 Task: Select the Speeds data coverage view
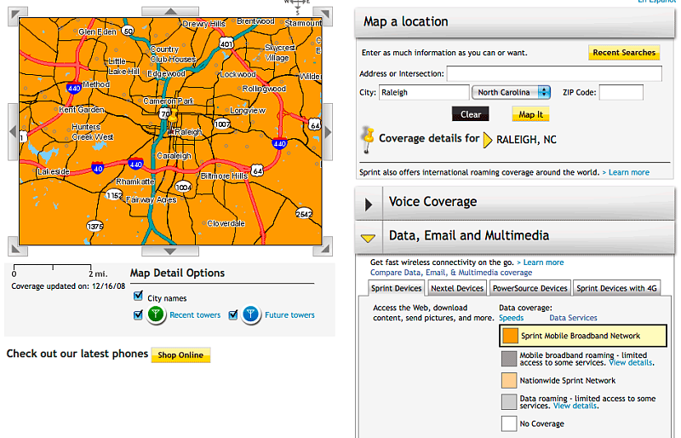pyautogui.click(x=512, y=318)
